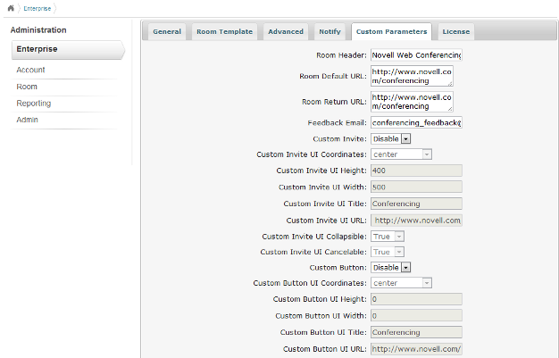Open the Advanced tab
559x358 pixels.
(x=286, y=31)
